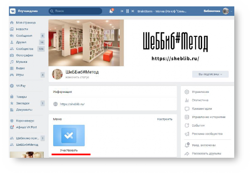Click the ad image below the sidebar
This screenshot has width=251, height=174.
(27, 155)
